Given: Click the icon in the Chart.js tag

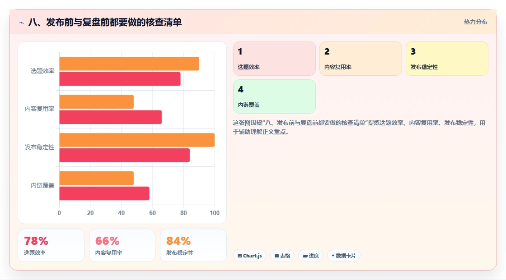Looking at the screenshot, I should 240,256.
